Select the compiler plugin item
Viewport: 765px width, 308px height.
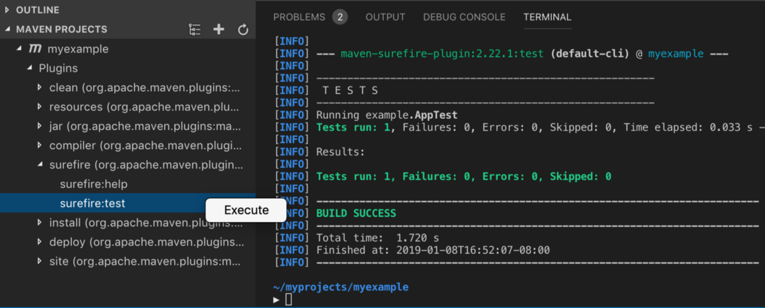[x=145, y=146]
